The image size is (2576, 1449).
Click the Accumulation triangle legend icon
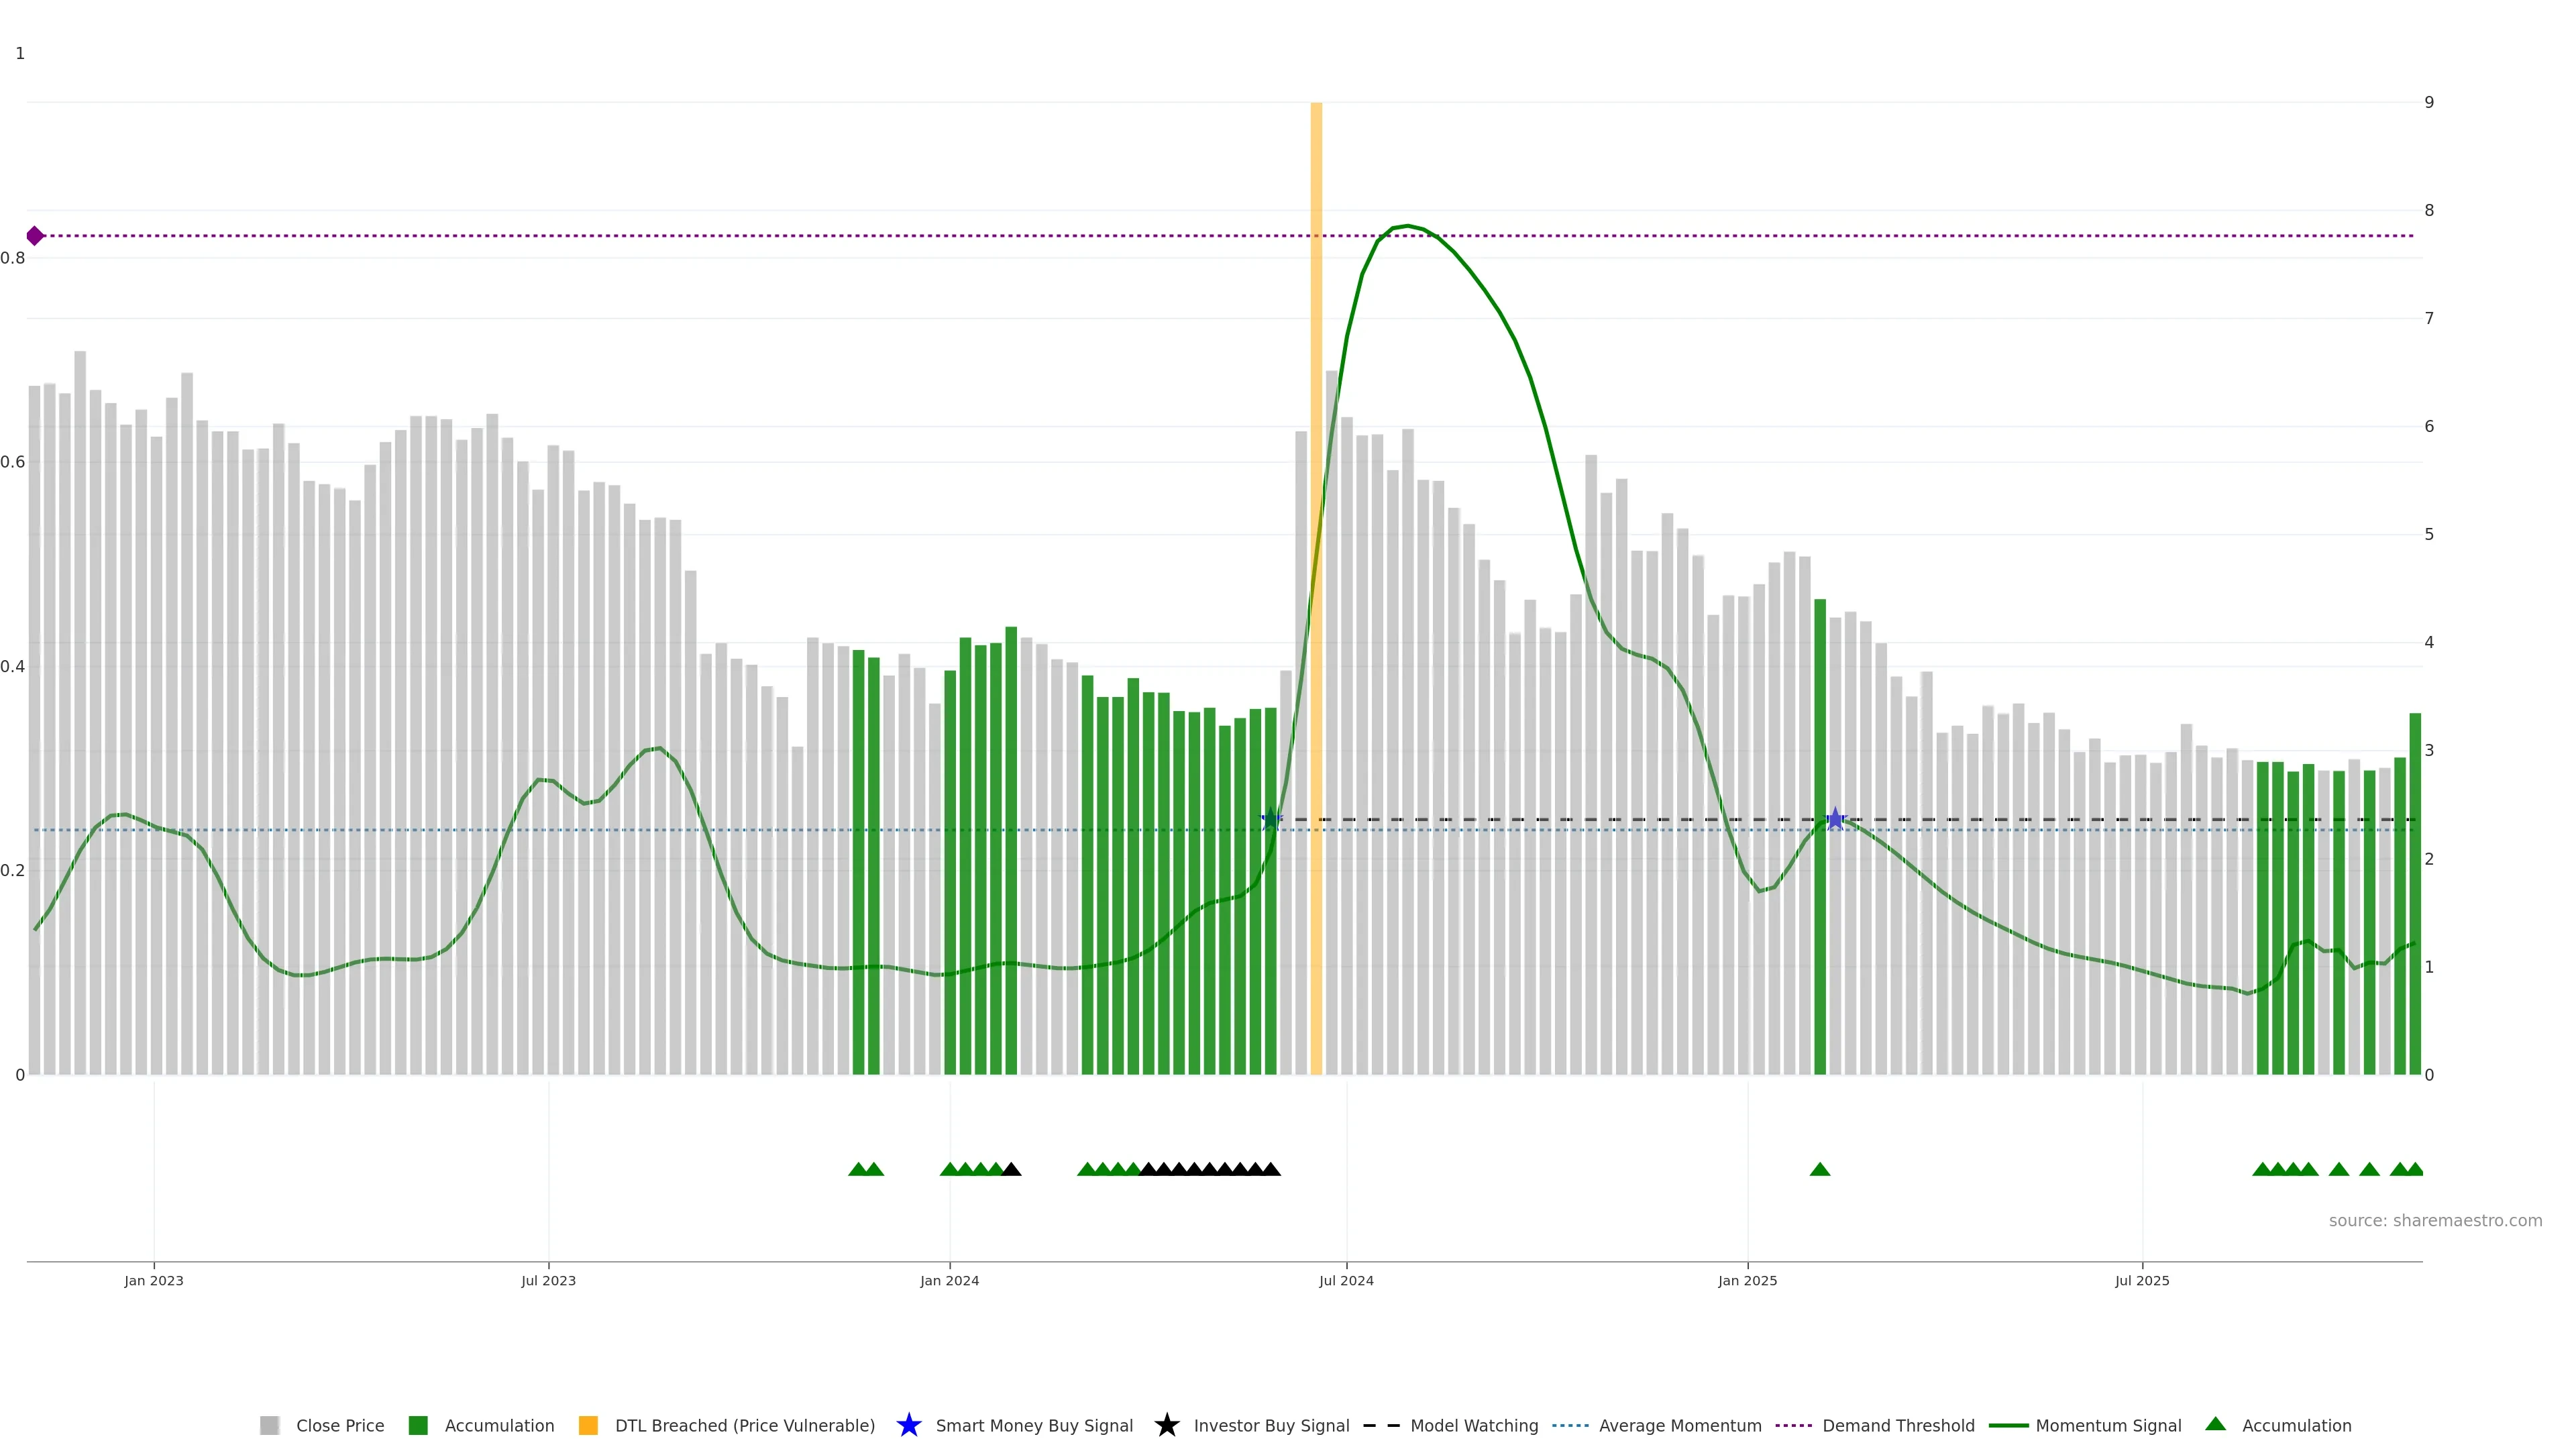[2216, 1424]
